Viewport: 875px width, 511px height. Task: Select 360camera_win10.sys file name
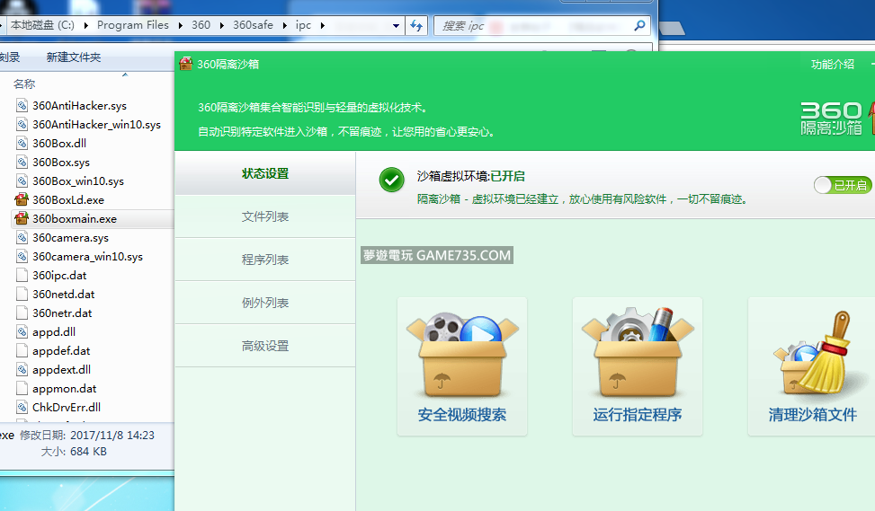coord(87,256)
